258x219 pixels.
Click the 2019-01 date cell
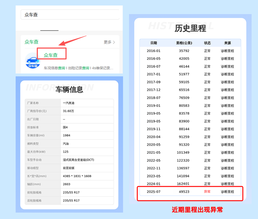pyautogui.click(x=154, y=106)
